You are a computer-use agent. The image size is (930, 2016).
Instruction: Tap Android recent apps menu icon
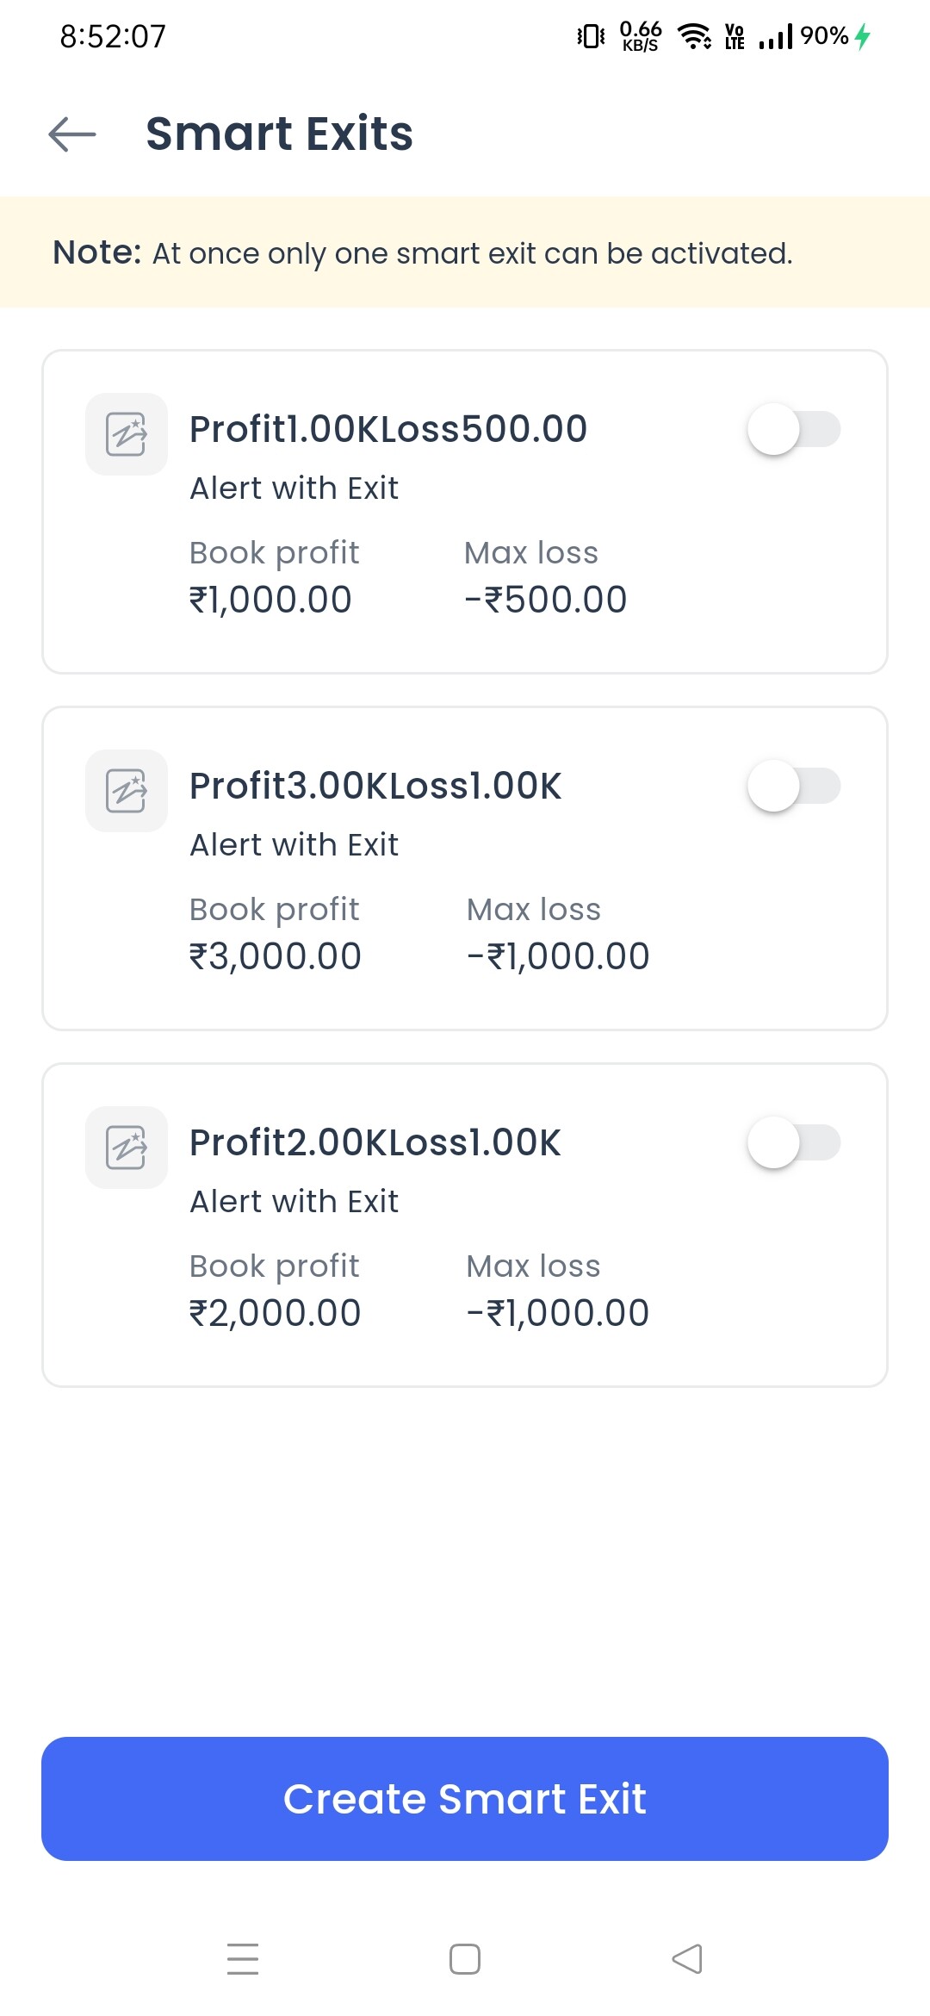243,1958
